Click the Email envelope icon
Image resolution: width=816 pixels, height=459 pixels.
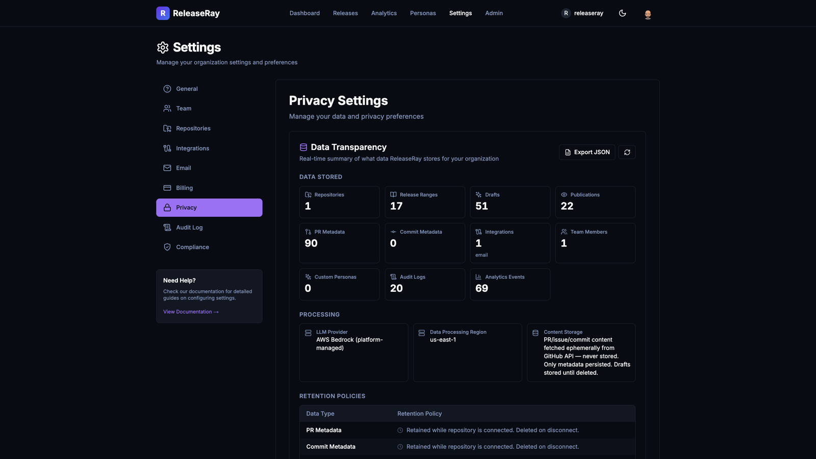[167, 168]
